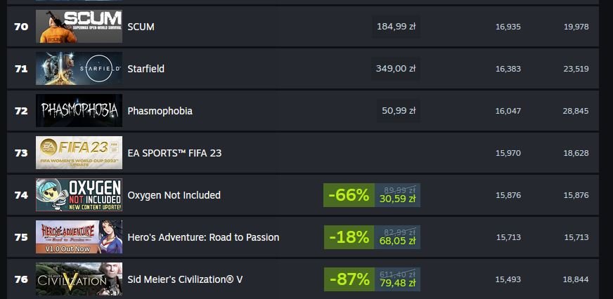This screenshot has height=299, width=613.
Task: Click the -87% Civilization discount badge
Action: [349, 279]
